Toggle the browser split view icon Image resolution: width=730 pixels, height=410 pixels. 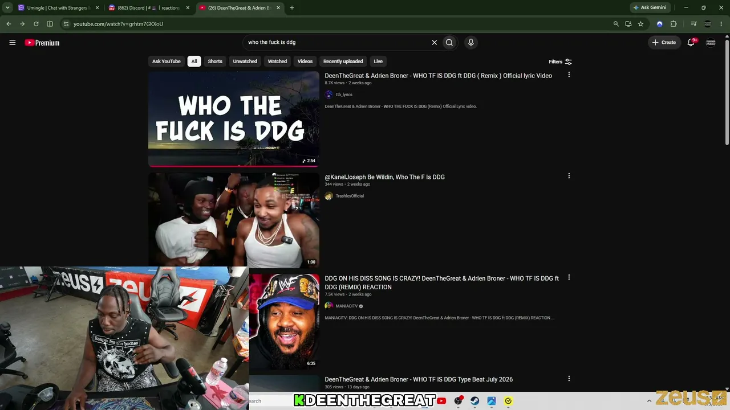click(x=50, y=24)
